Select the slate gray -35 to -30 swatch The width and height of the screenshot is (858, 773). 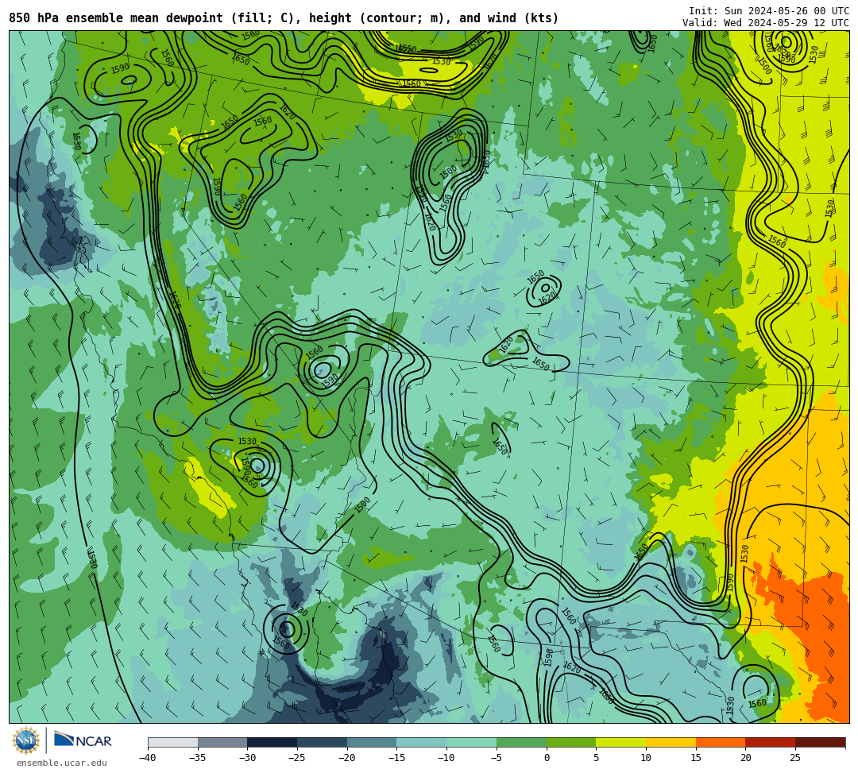click(222, 742)
